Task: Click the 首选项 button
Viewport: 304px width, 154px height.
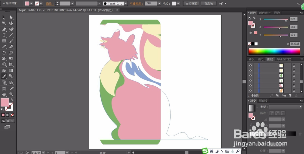Action: click(209, 3)
